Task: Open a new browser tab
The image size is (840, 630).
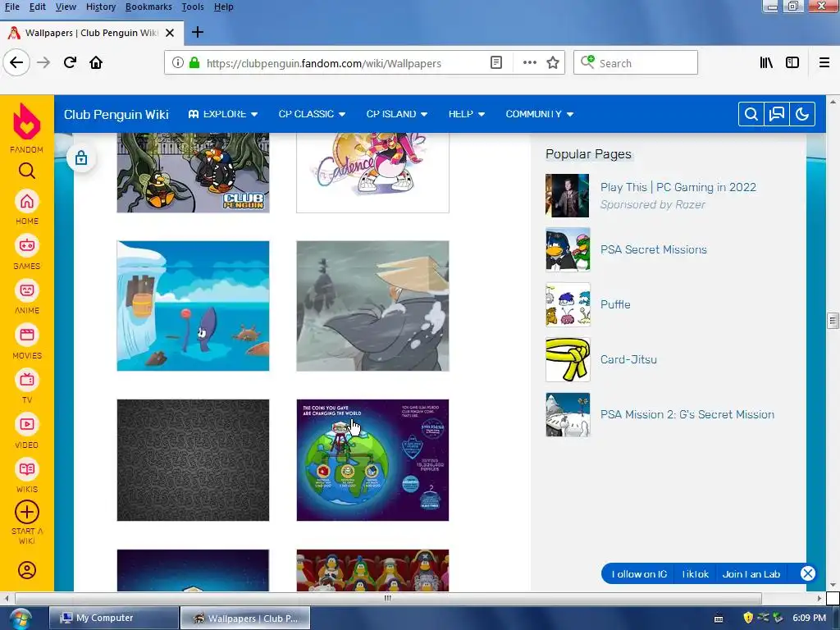Action: point(197,32)
